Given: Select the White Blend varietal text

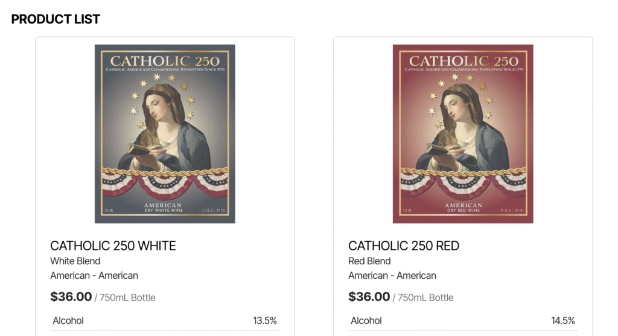Looking at the screenshot, I should click(x=75, y=261).
